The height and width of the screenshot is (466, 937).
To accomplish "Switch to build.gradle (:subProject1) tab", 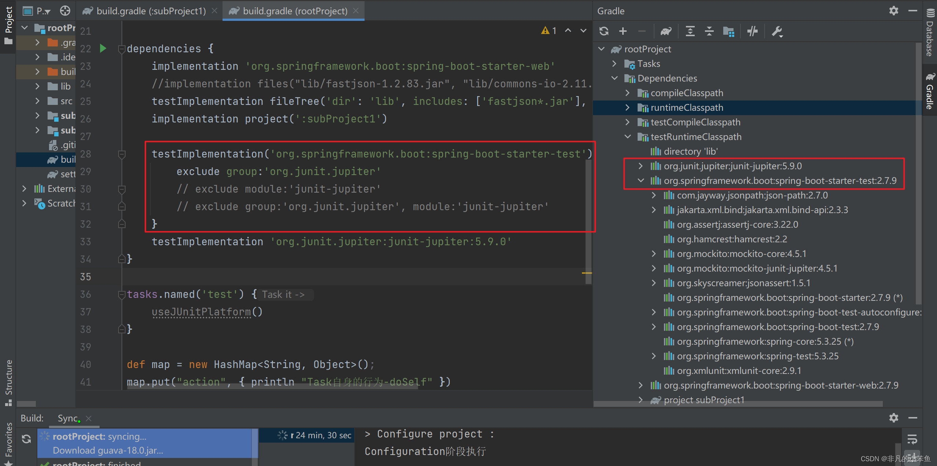I will click(150, 11).
